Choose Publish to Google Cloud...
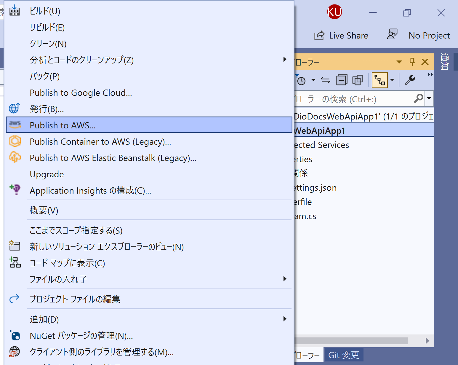The width and height of the screenshot is (458, 365). pos(149,93)
